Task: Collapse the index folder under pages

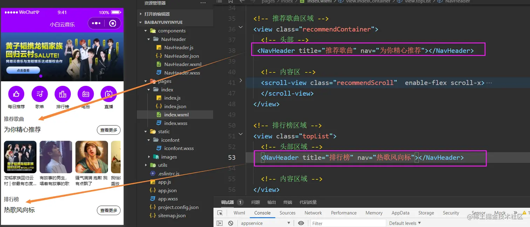Action: coord(175,89)
